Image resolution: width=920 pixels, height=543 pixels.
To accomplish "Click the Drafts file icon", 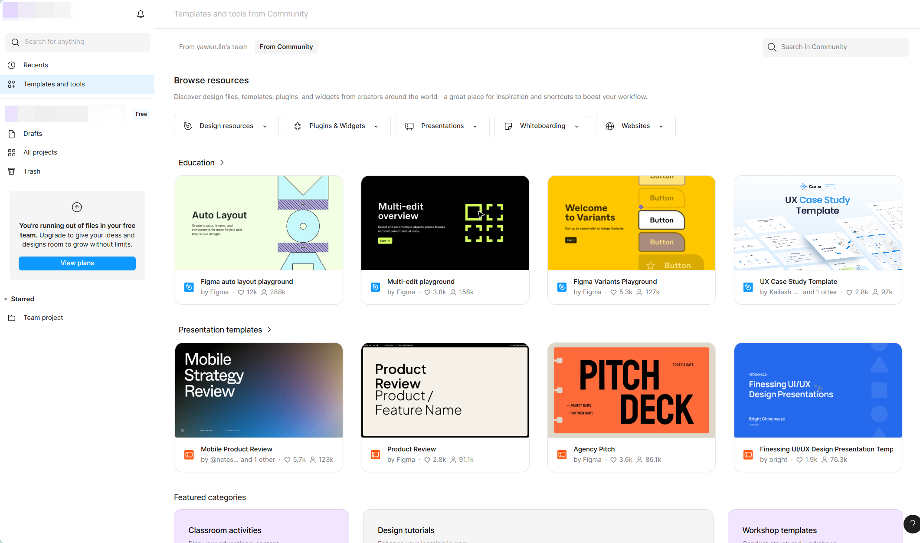I will [12, 134].
